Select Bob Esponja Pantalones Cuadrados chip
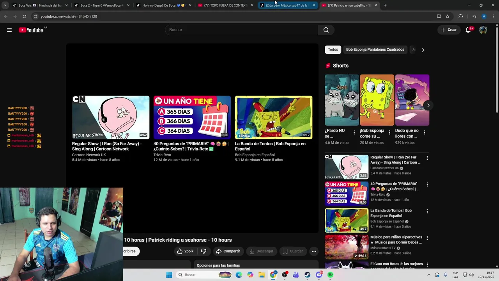This screenshot has width=499, height=281. coord(375,50)
